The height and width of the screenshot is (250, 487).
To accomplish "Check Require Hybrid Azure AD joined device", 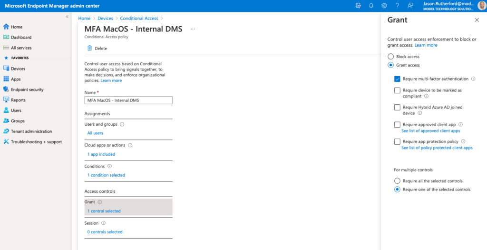I will tap(397, 107).
